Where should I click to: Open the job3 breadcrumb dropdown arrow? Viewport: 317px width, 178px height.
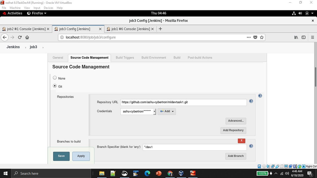[x=43, y=47]
